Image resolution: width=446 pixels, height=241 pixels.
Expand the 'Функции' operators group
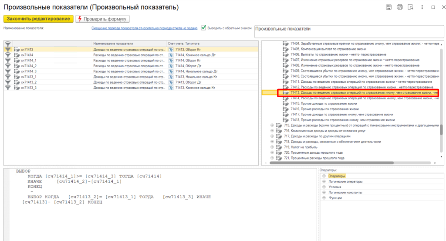324,197
